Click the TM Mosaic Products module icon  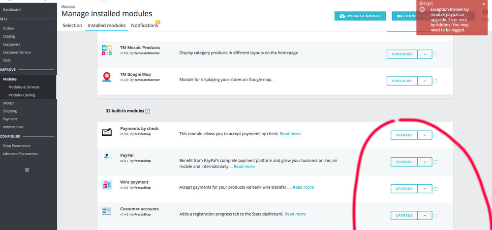[x=107, y=50]
